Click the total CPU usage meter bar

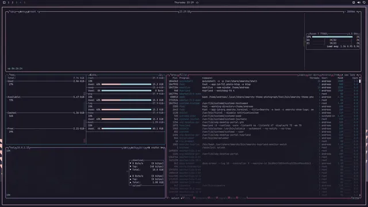332,37
